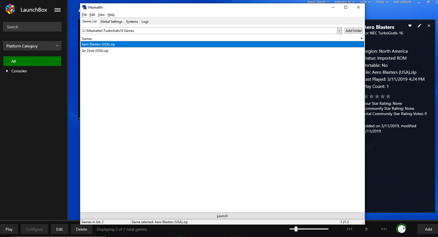This screenshot has height=237, width=438.
Task: Open the ARRANGE BY dropdown
Action: (x=345, y=2)
